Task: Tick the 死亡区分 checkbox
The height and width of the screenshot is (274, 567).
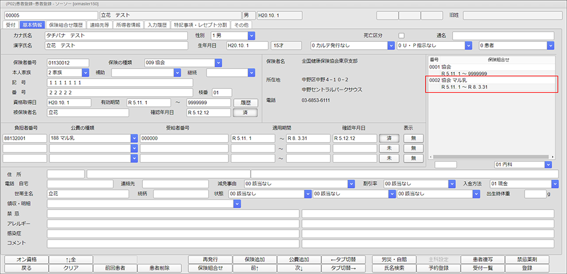Action: pos(401,35)
